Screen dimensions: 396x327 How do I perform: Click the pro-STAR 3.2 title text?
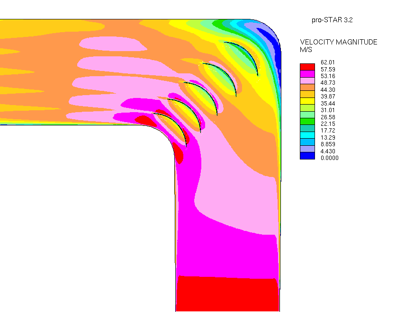click(x=332, y=20)
